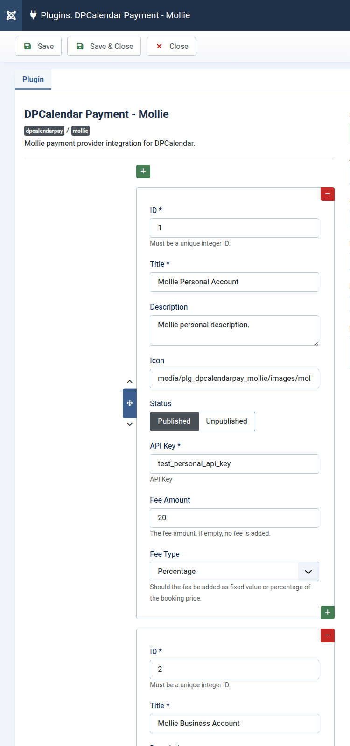Remove the Mollie Personal Account entry
Viewport: 350px width, 746px height.
328,194
